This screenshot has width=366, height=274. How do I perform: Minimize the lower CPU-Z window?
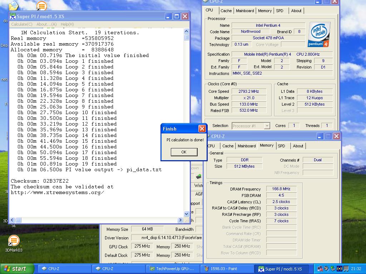(x=320, y=136)
